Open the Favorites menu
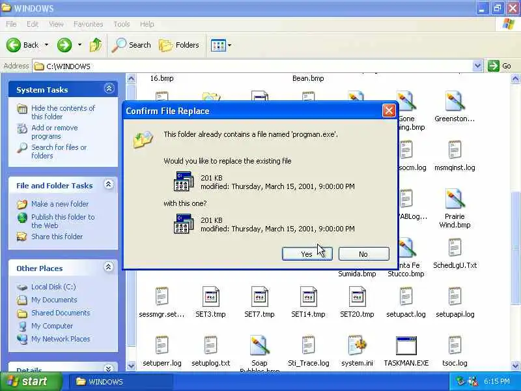This screenshot has width=521, height=391. tap(88, 24)
